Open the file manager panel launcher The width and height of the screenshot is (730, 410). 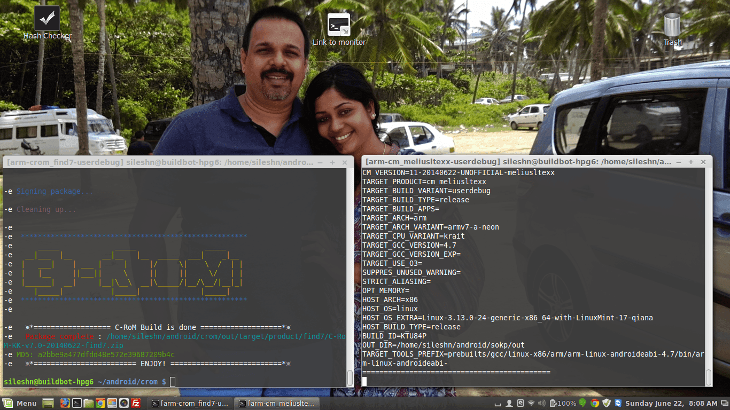(x=88, y=403)
